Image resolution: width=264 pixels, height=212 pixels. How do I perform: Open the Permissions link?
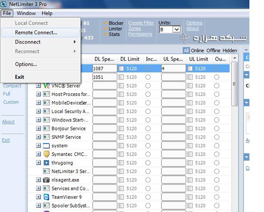pyautogui.click(x=140, y=34)
